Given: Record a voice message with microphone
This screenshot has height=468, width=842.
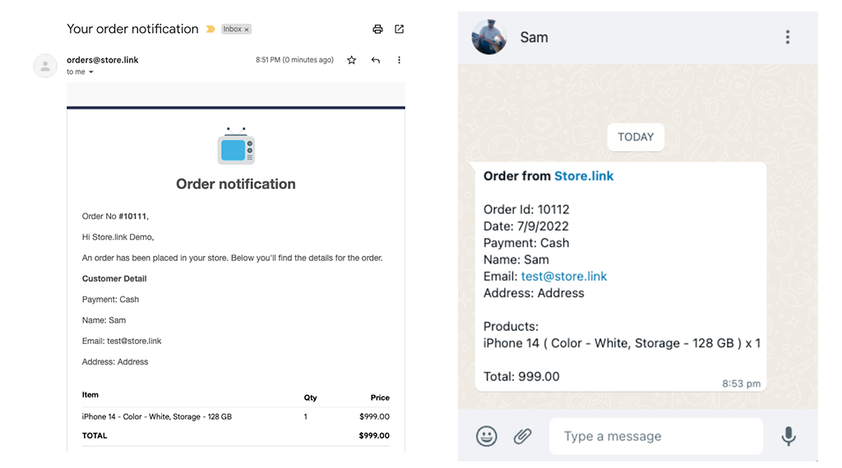Looking at the screenshot, I should pos(789,436).
